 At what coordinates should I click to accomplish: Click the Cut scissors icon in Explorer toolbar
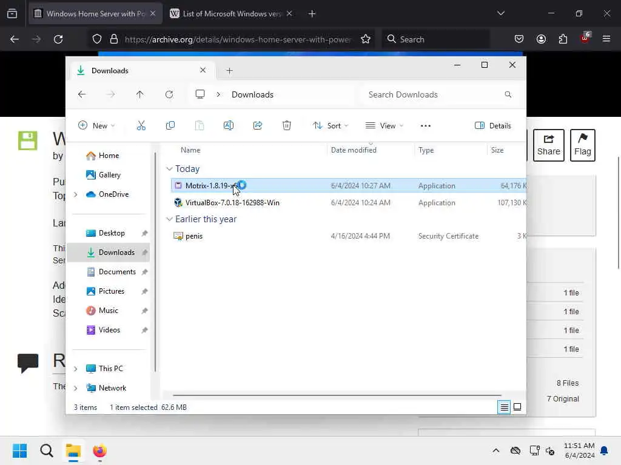pyautogui.click(x=141, y=126)
